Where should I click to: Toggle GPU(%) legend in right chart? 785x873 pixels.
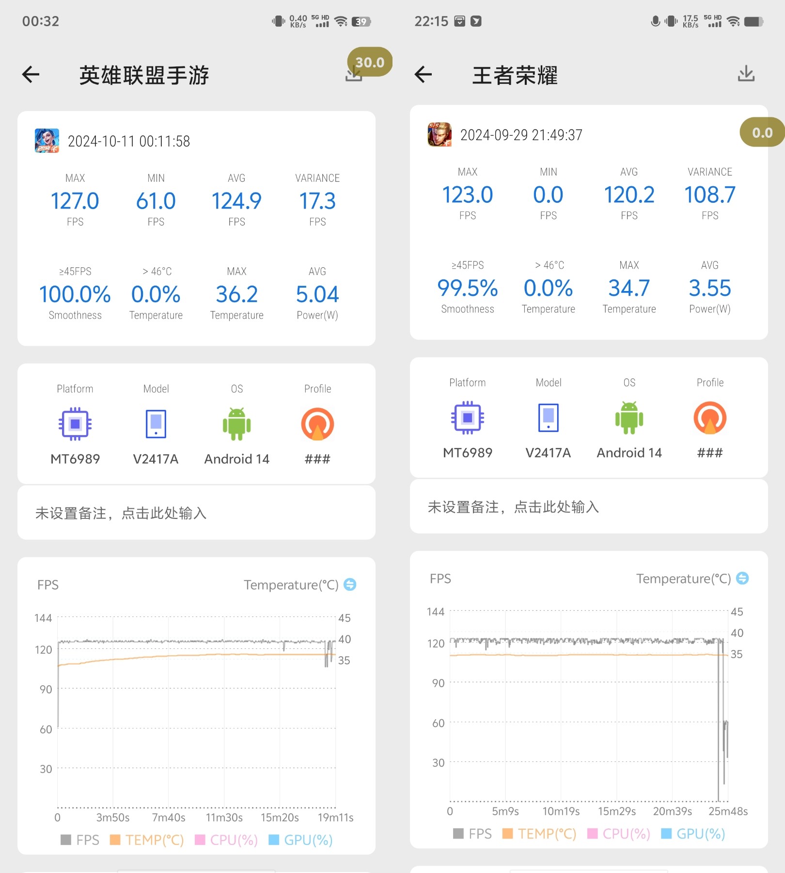[693, 834]
